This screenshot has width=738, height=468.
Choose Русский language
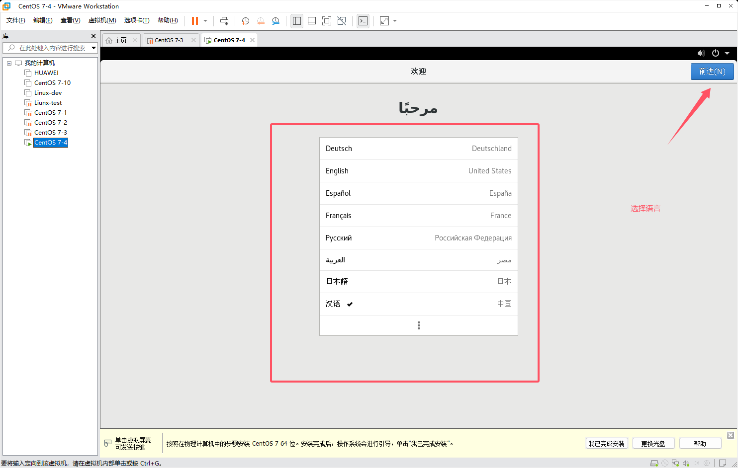tap(419, 238)
